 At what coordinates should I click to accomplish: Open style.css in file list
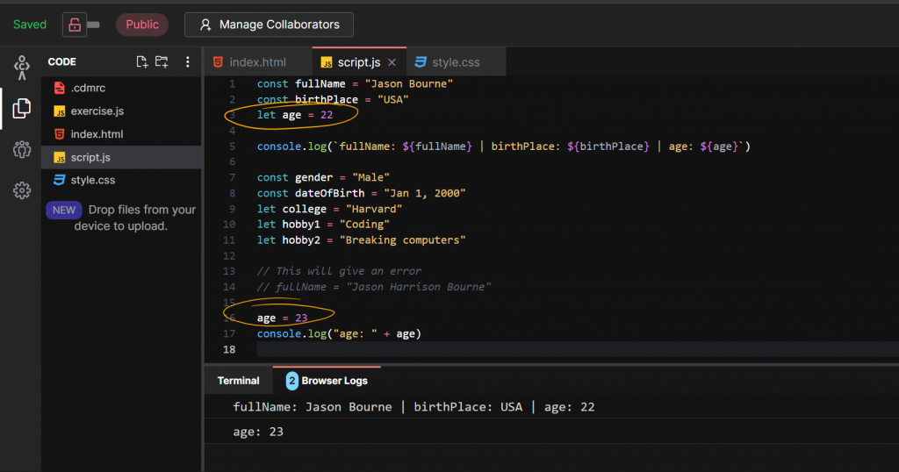[121, 180]
